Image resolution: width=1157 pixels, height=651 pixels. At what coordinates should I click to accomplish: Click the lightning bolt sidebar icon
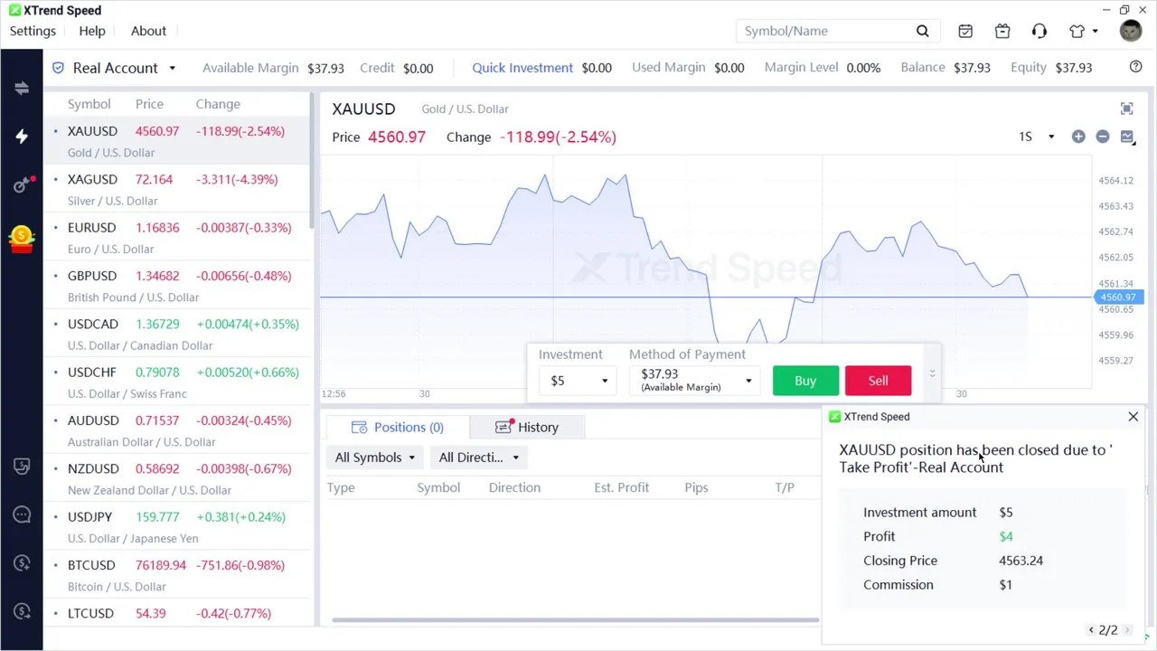click(22, 137)
